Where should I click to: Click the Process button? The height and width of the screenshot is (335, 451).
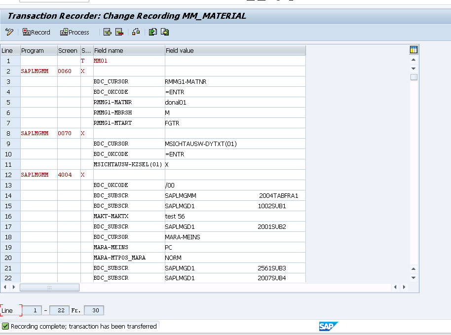(74, 32)
